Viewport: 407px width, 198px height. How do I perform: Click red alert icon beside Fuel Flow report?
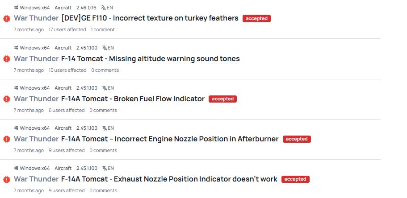coord(7,99)
